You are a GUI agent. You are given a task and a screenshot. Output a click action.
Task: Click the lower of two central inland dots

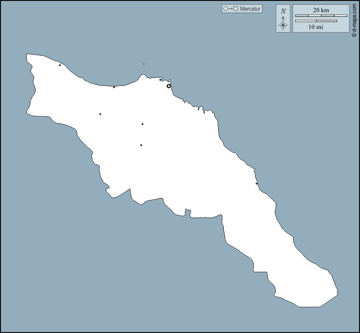click(141, 145)
